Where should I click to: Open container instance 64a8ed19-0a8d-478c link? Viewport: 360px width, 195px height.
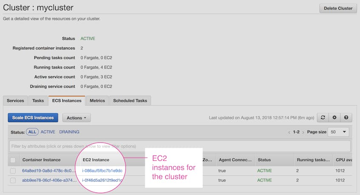[x=49, y=171]
